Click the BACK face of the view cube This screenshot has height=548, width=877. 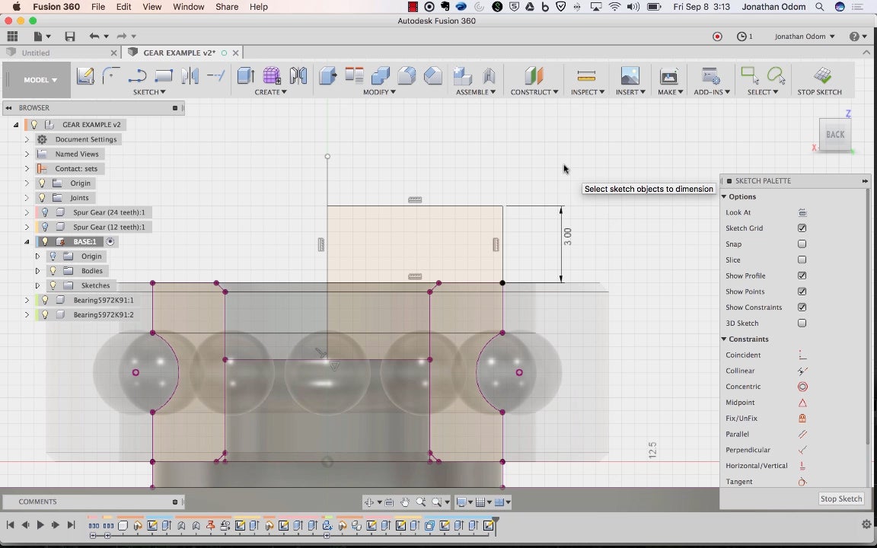coord(835,135)
